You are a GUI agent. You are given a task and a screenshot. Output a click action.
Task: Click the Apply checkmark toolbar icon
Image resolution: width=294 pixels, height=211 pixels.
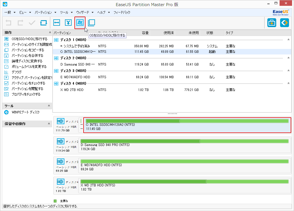(32, 23)
